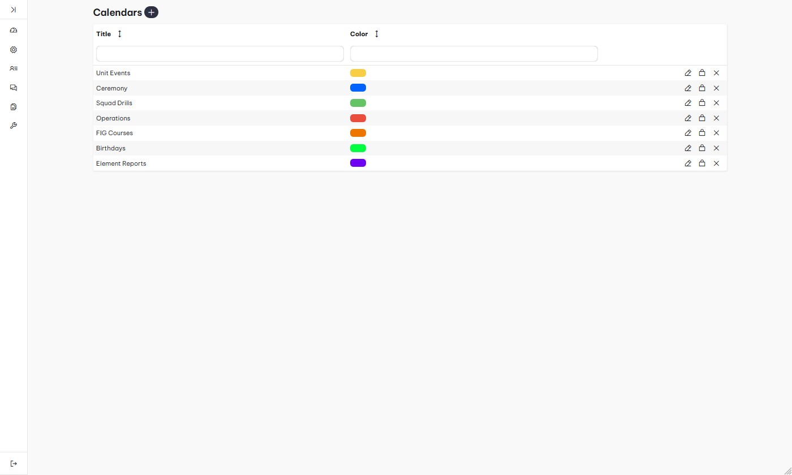Click the purple Element Reports color swatch
Screen dimensions: 792x475
point(358,163)
